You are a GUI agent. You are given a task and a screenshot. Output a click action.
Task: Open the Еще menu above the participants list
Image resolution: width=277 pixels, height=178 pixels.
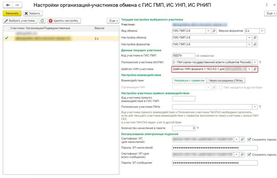click(x=113, y=21)
